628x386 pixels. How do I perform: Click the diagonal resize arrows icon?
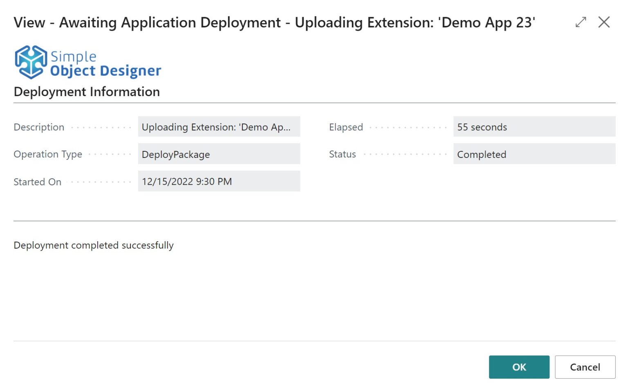[580, 22]
